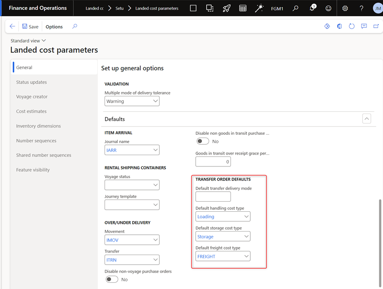Viewport: 383px width, 289px height.
Task: Click the rocket icon in top bar
Action: [226, 9]
